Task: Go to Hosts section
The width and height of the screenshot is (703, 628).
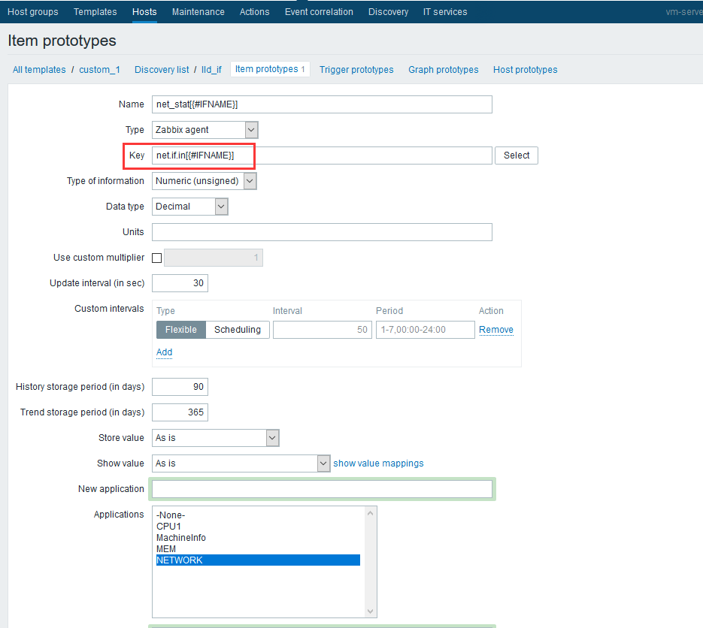Action: click(144, 12)
